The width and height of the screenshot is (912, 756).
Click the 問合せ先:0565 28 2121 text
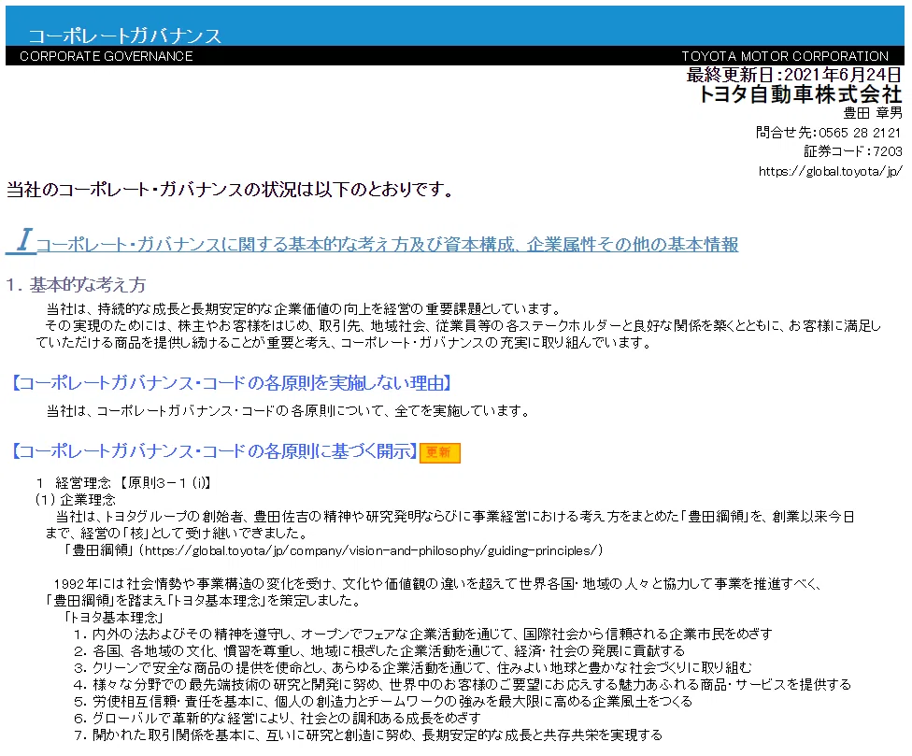[829, 133]
